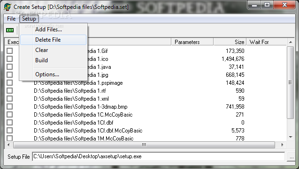Sort by the Size column header
This screenshot has width=299, height=169.
point(230,42)
